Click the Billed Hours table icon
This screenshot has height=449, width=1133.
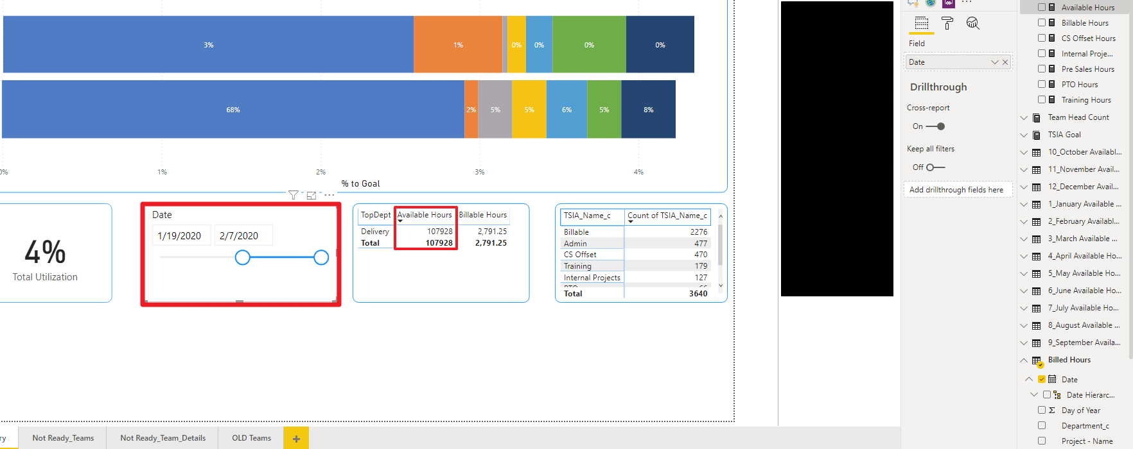click(1037, 361)
